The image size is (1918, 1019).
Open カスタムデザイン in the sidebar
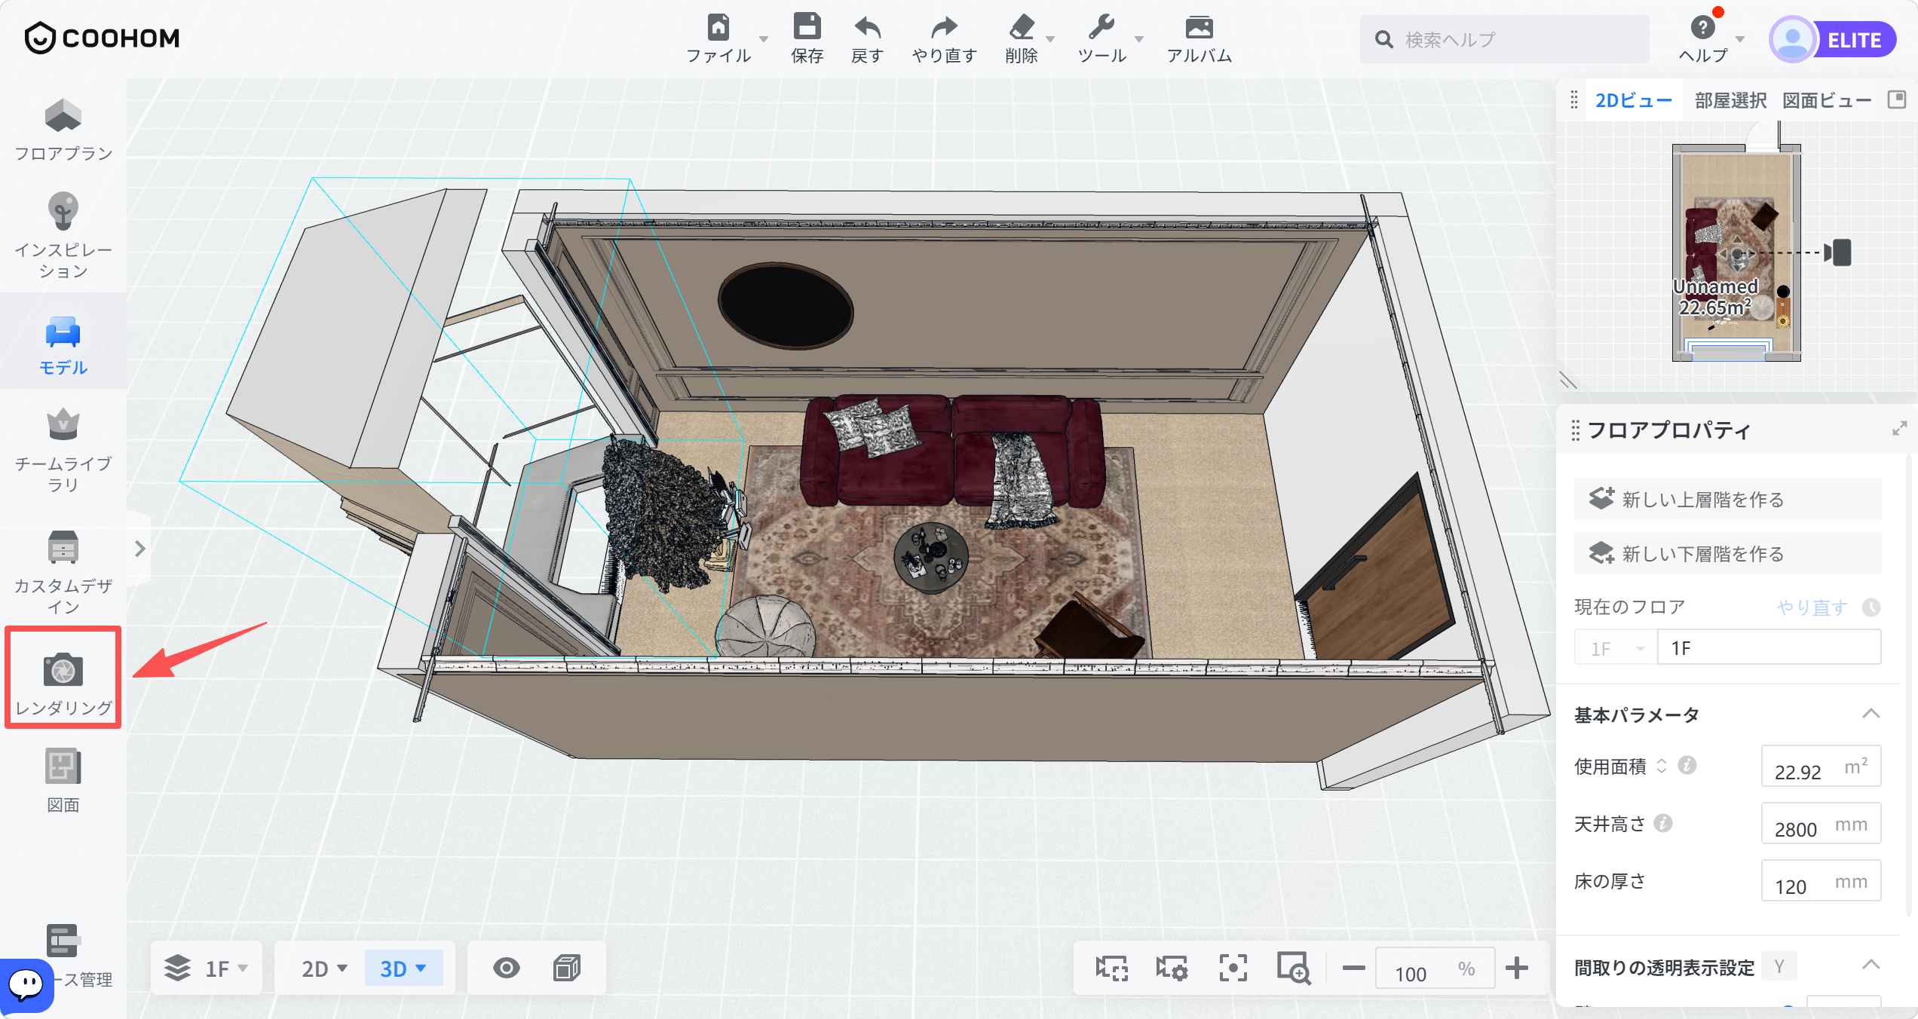(x=63, y=573)
